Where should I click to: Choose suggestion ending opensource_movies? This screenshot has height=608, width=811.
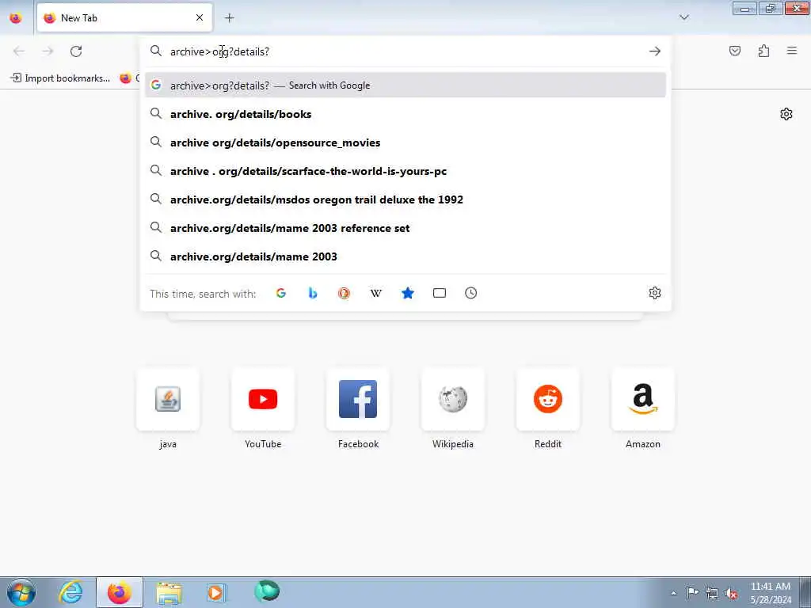(x=405, y=142)
